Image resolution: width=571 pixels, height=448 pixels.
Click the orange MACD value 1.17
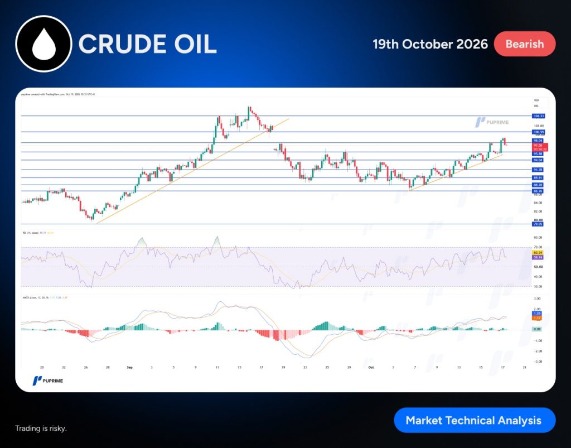(537, 318)
